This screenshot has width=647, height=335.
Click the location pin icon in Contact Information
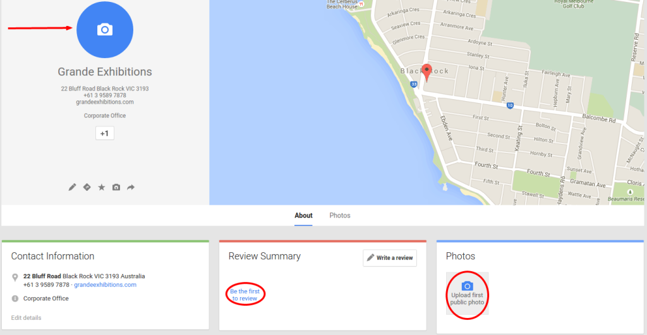click(15, 277)
